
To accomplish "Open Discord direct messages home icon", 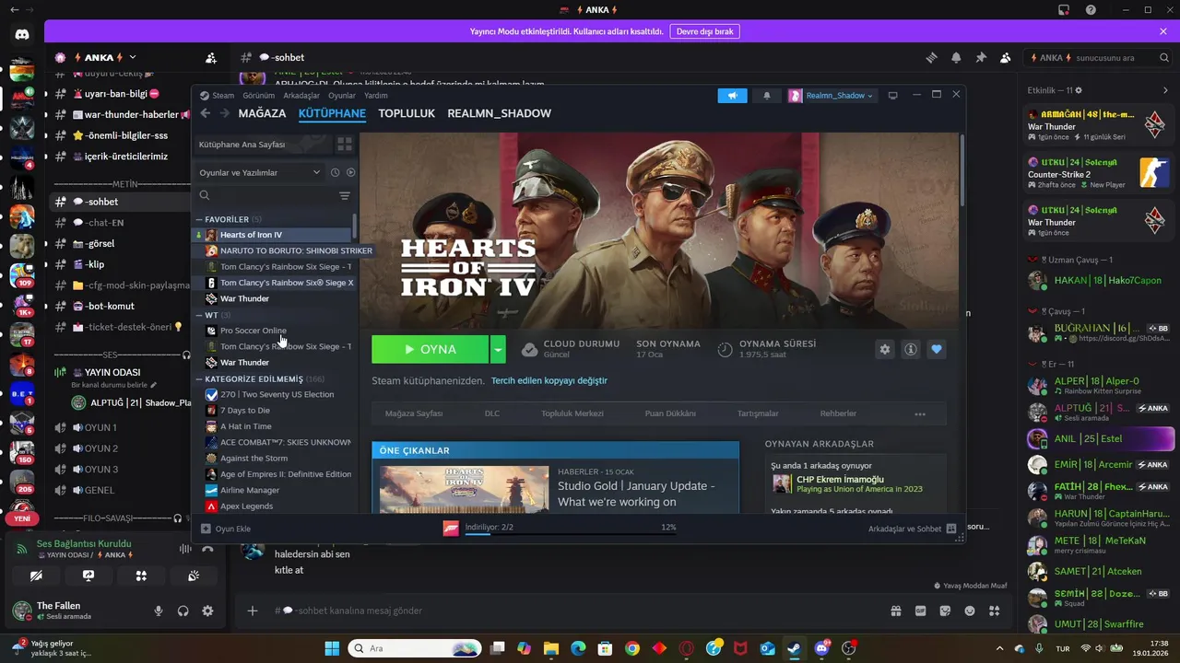I will pyautogui.click(x=22, y=35).
